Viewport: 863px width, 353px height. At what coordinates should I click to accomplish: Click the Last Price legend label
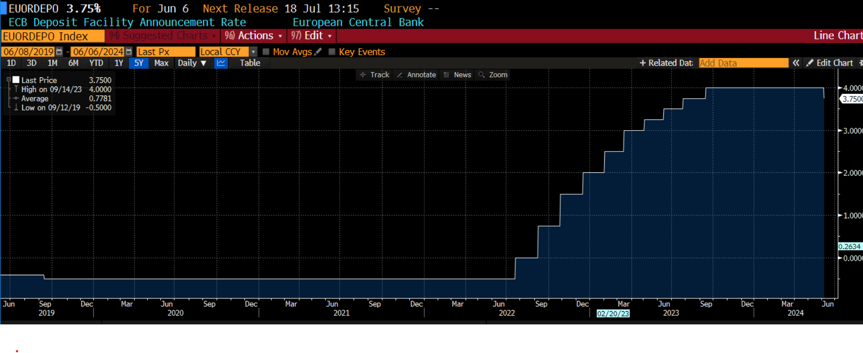(x=39, y=80)
